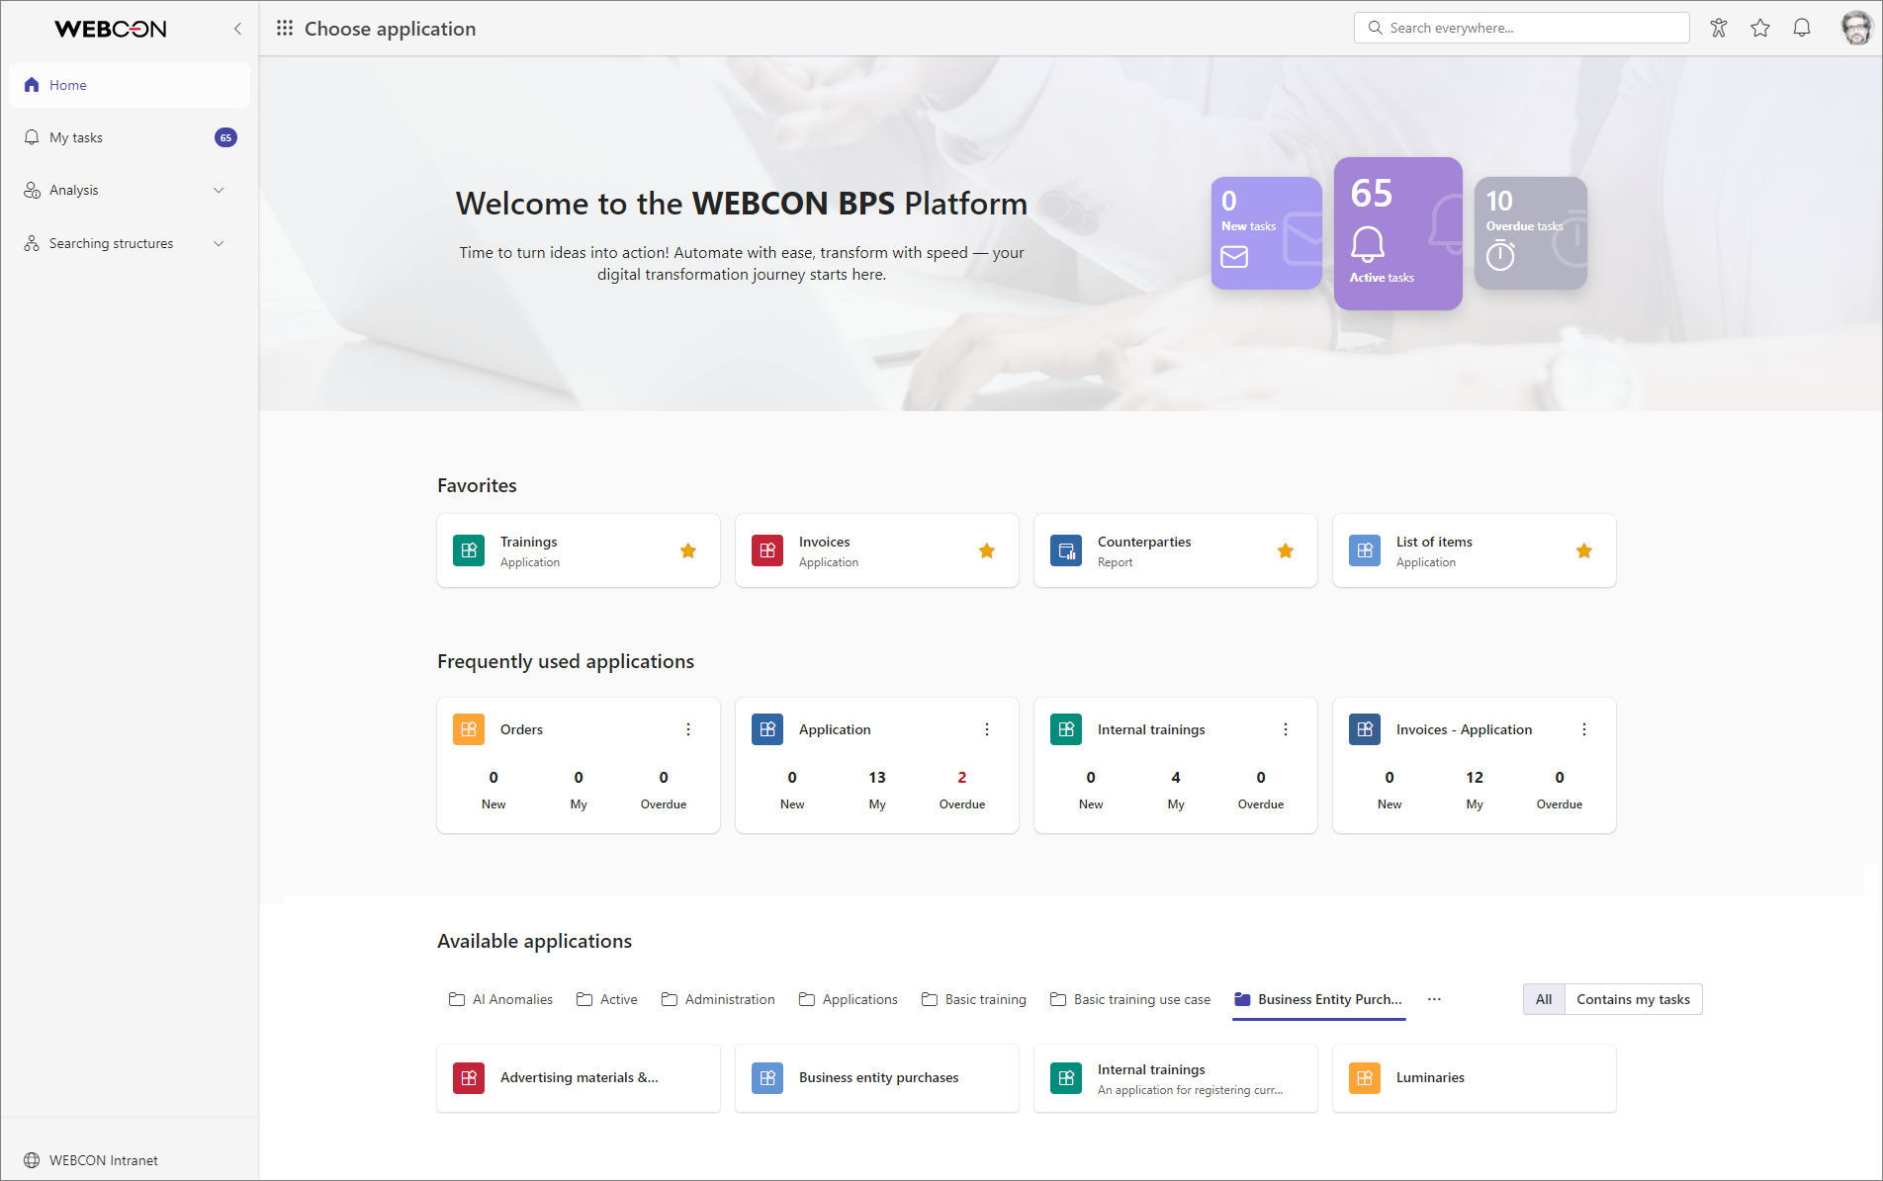Open Advertising materials &... application

tap(579, 1077)
